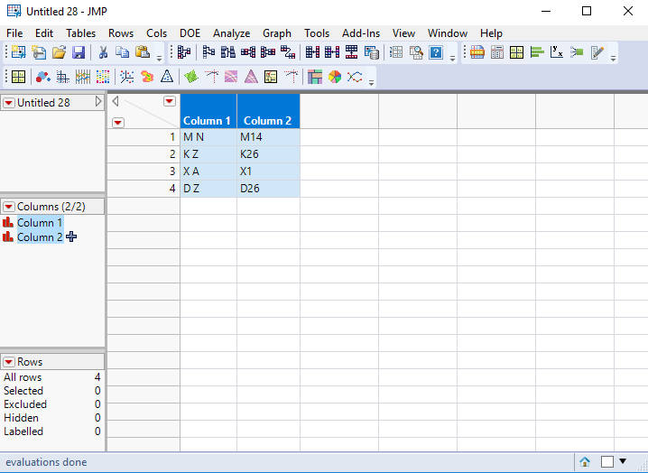Open toolbar overflow arrow after Pie Chart row
The image size is (648, 473).
(371, 83)
